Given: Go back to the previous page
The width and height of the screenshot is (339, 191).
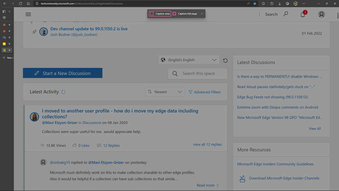Looking at the screenshot, I should (5, 3).
